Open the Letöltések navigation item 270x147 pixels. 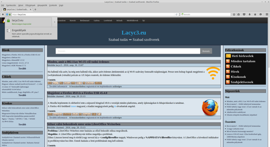coord(108,21)
